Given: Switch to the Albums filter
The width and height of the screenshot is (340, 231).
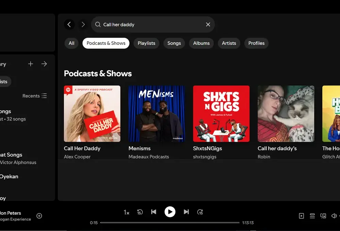Looking at the screenshot, I should (201, 43).
